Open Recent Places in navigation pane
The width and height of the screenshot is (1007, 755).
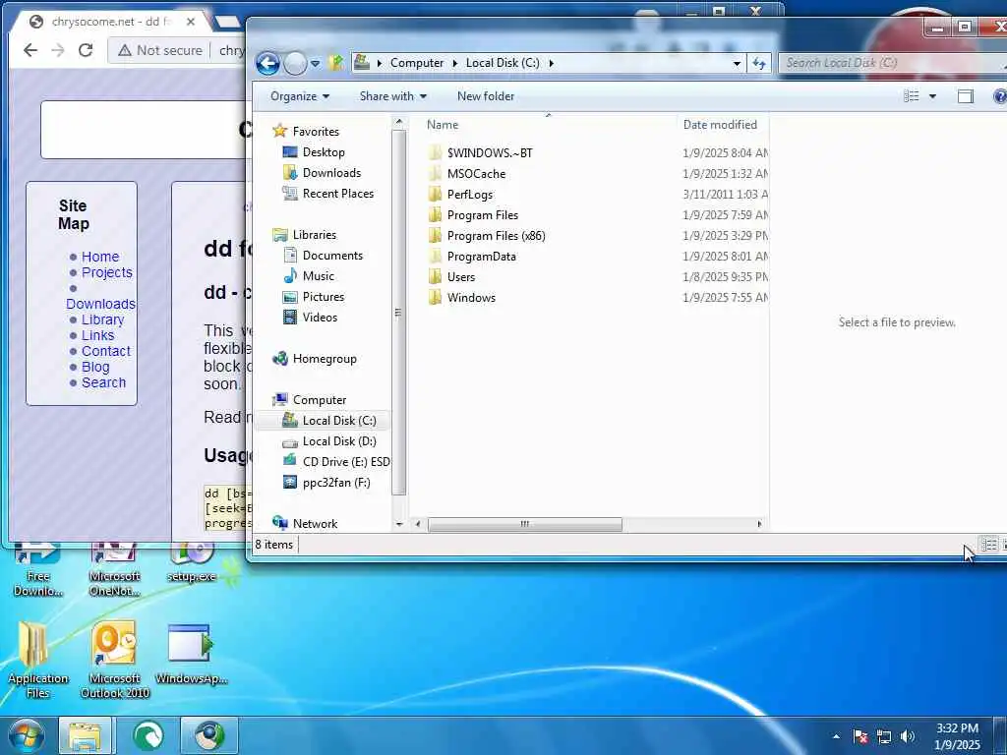(x=338, y=194)
